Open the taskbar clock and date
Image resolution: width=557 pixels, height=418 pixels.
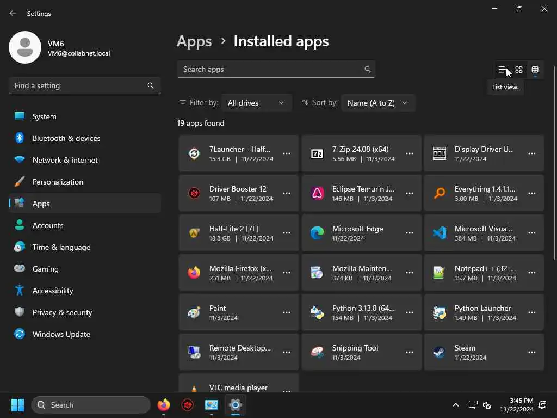click(517, 405)
